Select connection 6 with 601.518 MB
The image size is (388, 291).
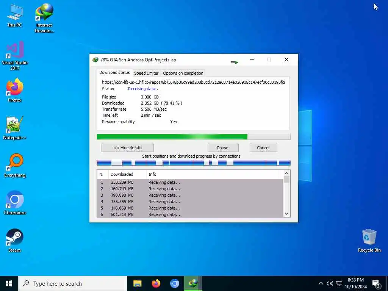(190, 214)
